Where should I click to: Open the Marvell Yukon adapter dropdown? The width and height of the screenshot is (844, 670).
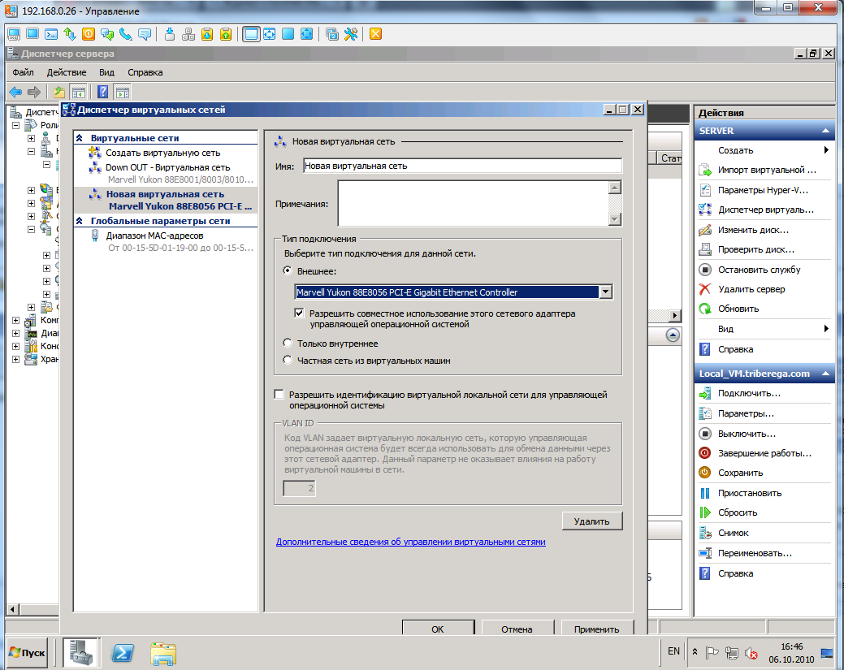605,292
